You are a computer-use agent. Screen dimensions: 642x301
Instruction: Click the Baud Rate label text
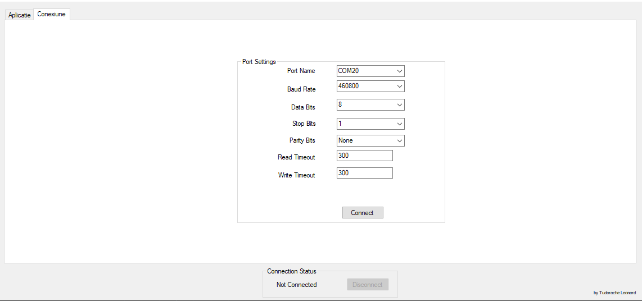coord(301,89)
